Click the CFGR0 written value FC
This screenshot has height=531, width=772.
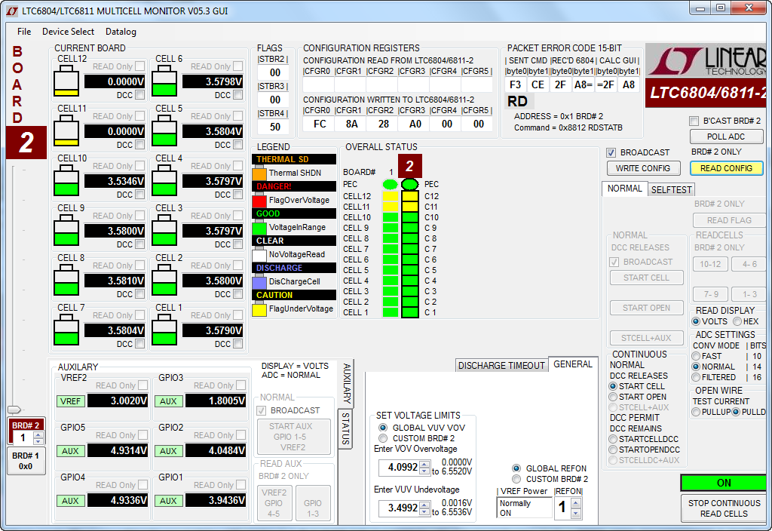[x=320, y=124]
